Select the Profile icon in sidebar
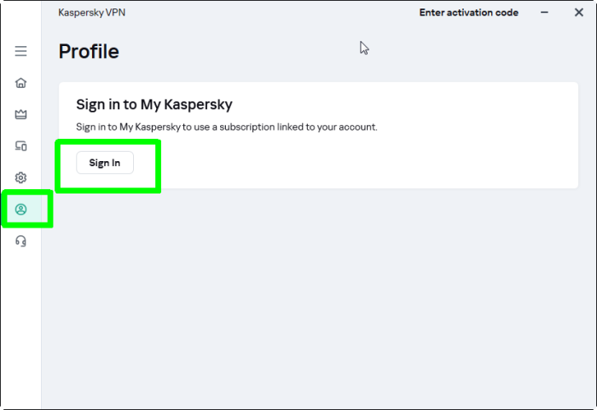 click(20, 209)
